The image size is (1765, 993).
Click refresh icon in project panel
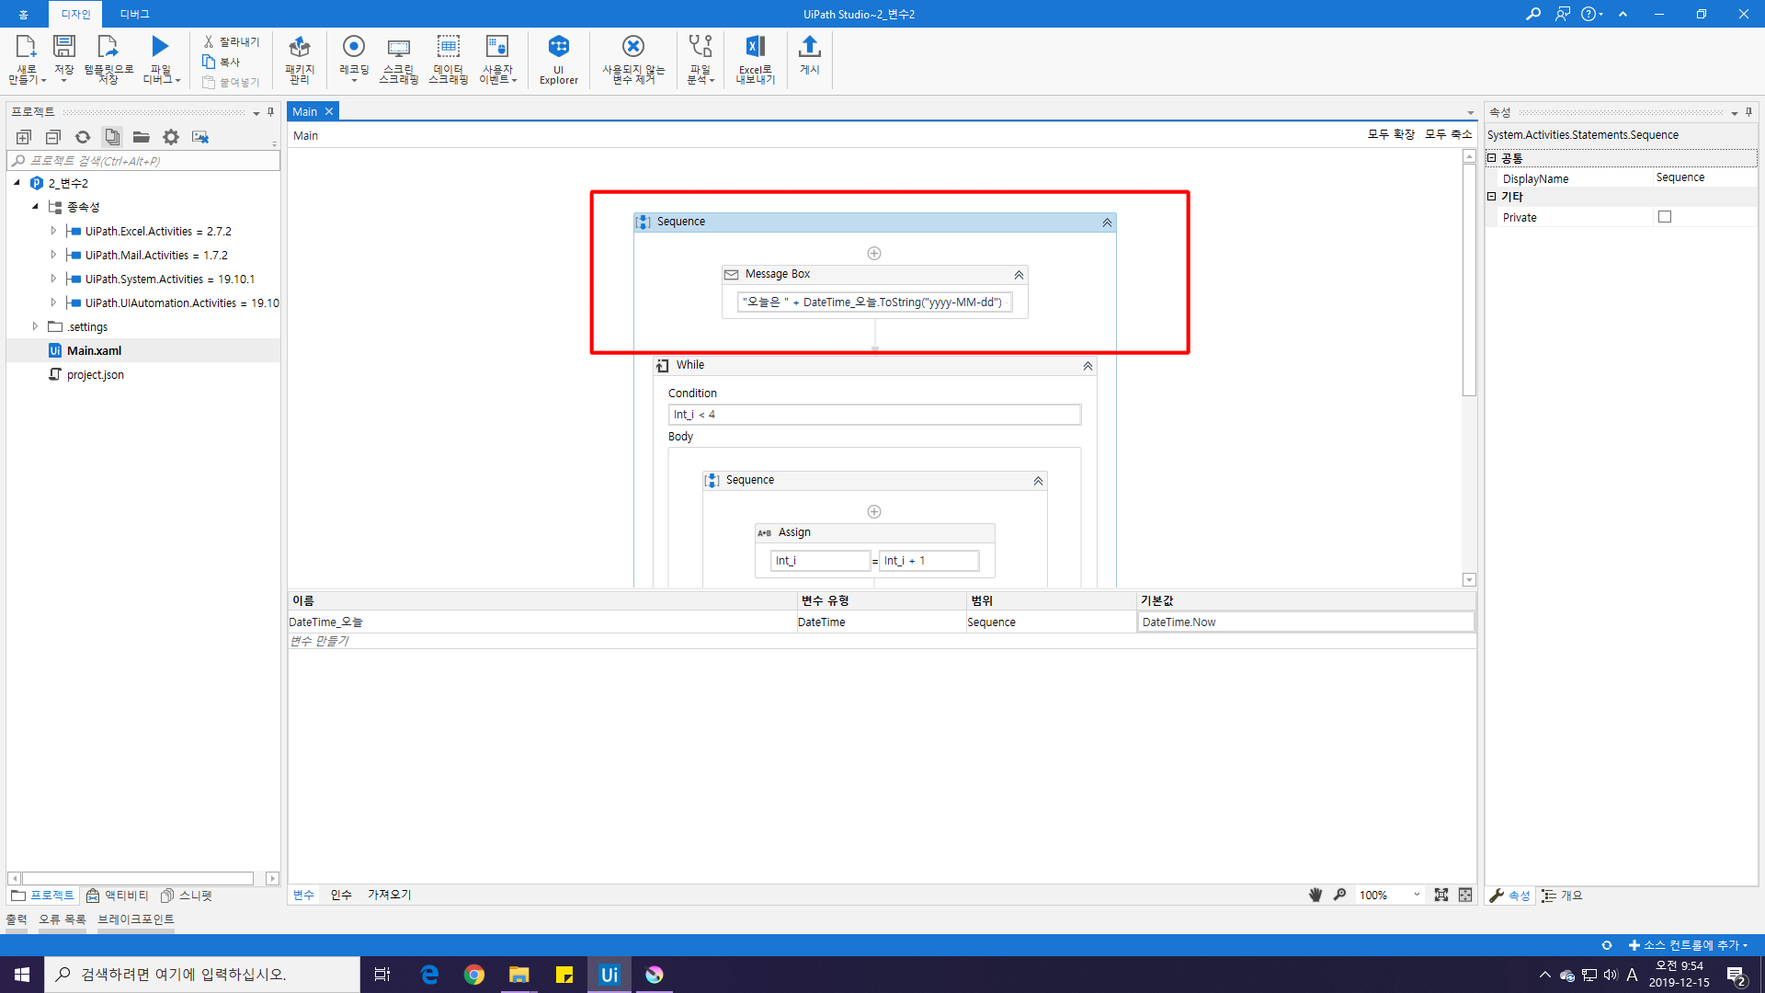tap(83, 137)
